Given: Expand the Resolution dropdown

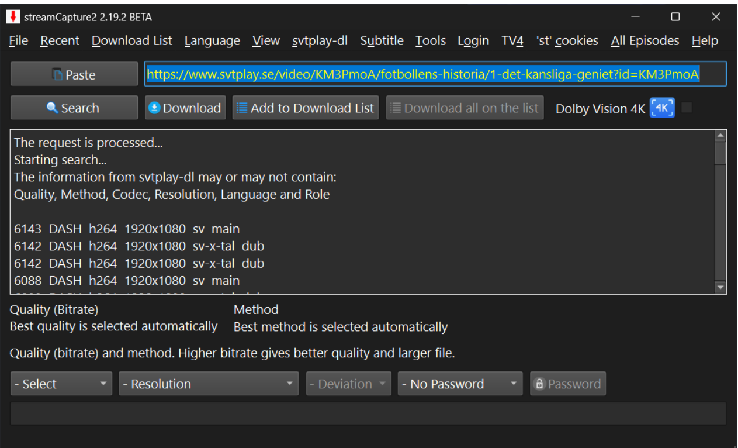Looking at the screenshot, I should (x=209, y=384).
